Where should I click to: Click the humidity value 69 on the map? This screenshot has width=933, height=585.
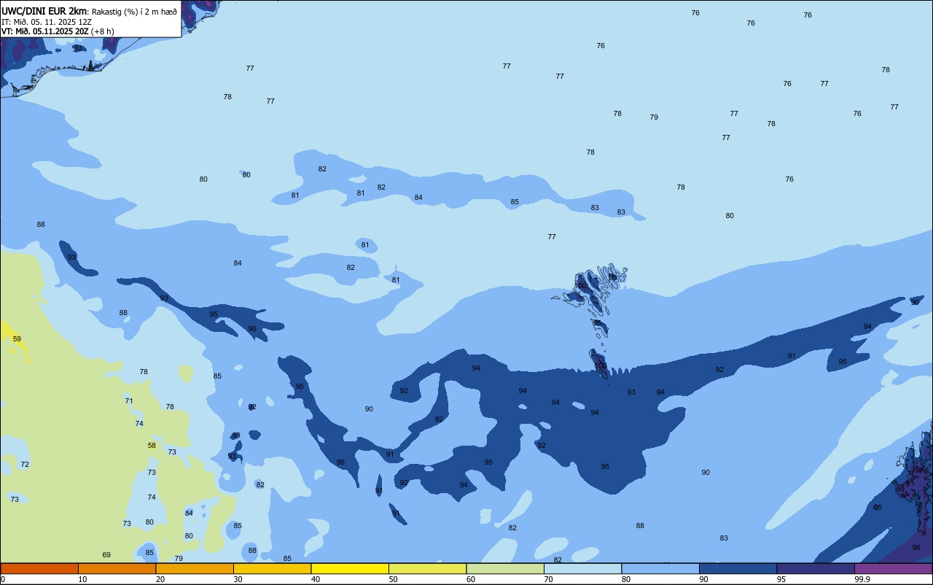(x=106, y=555)
